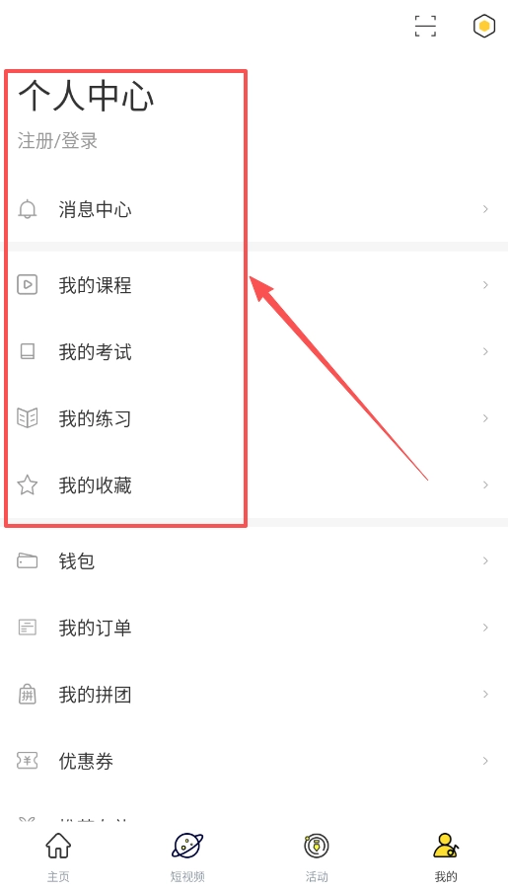Expand the 钱包 row chevron
Image resolution: width=508 pixels, height=891 pixels.
486,560
